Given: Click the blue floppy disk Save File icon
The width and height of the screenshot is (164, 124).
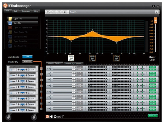Looking at the screenshot, I should click(10, 23).
